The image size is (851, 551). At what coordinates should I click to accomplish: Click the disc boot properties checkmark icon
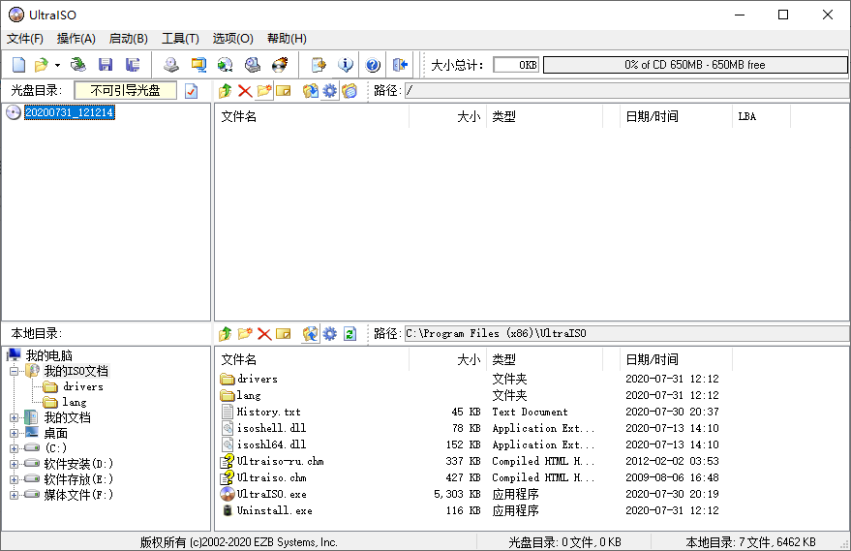pyautogui.click(x=191, y=91)
